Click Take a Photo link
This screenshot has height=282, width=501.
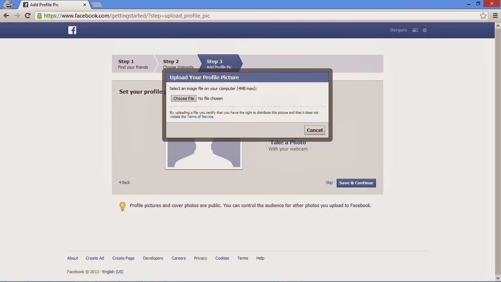(x=288, y=142)
